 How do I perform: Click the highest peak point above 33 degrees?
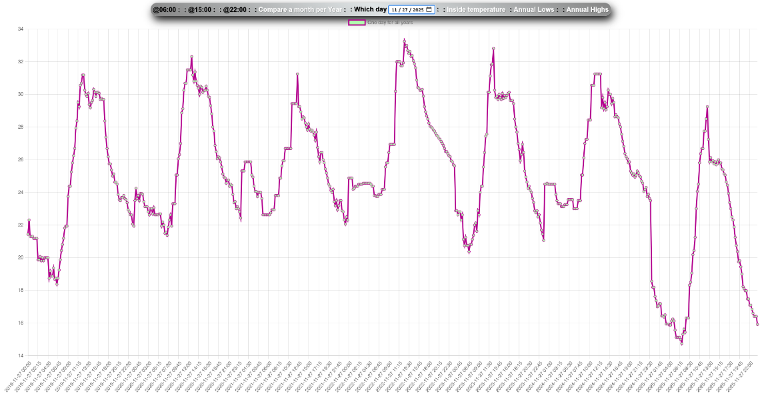tap(404, 41)
